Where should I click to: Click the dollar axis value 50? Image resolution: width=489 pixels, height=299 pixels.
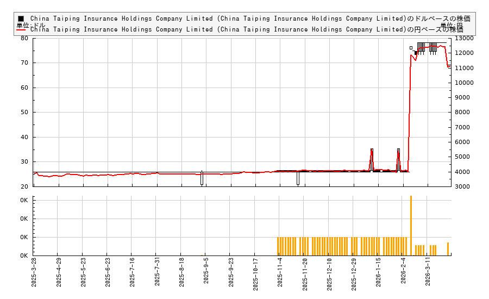click(24, 112)
